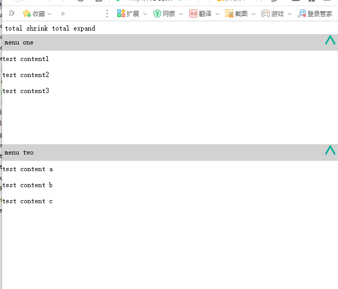Click the 游戏 games icon
The width and height of the screenshot is (338, 289).
[266, 13]
